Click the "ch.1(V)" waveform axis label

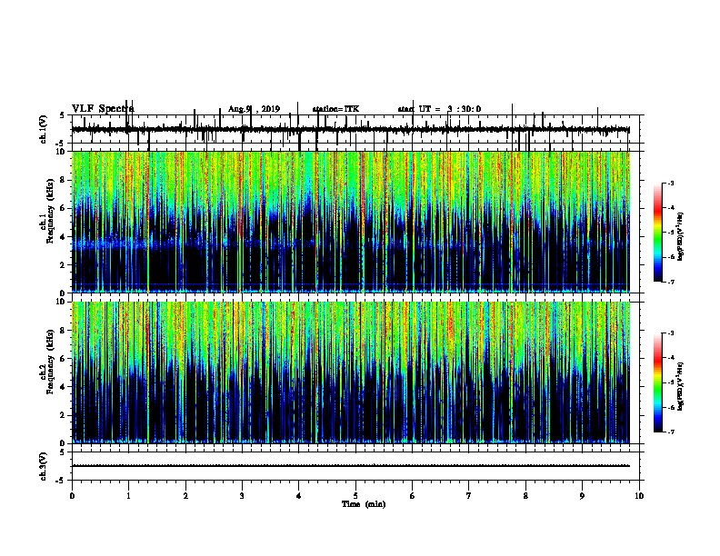point(44,129)
